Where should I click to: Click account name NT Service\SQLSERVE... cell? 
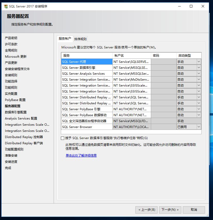coord(132,62)
